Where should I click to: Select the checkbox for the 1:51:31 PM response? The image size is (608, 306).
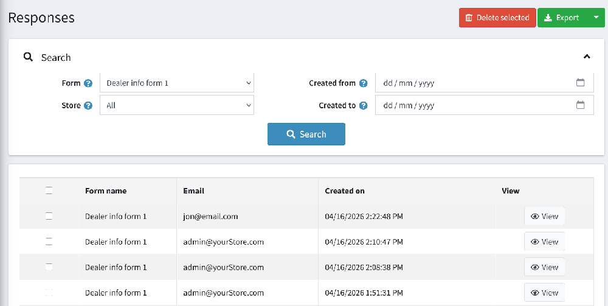(x=49, y=293)
